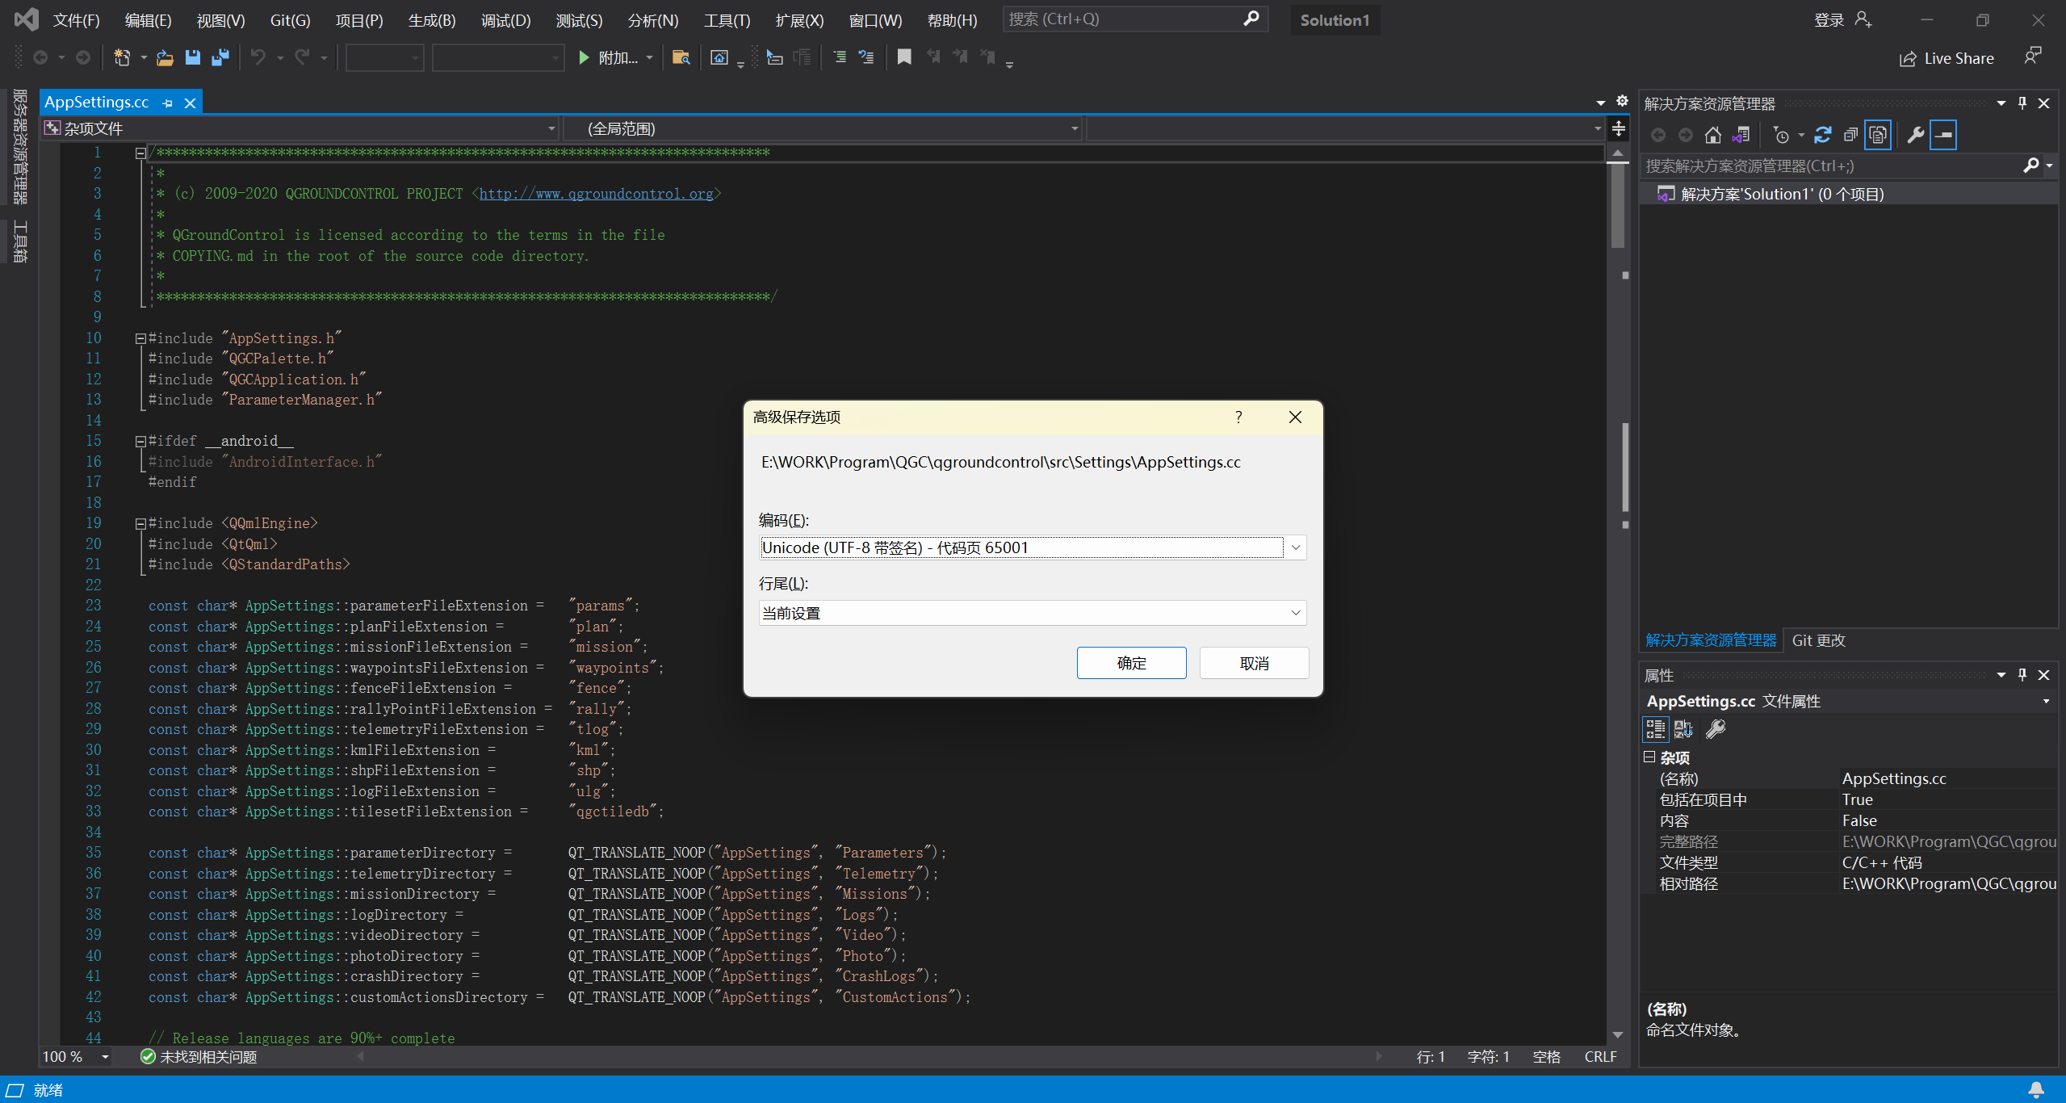The image size is (2066, 1103).
Task: Click the Save All icon
Action: tap(220, 57)
